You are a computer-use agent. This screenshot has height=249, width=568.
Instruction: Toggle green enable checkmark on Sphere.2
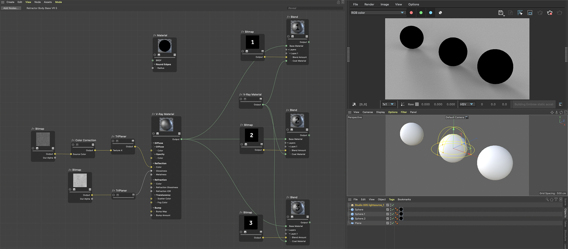[x=393, y=219]
